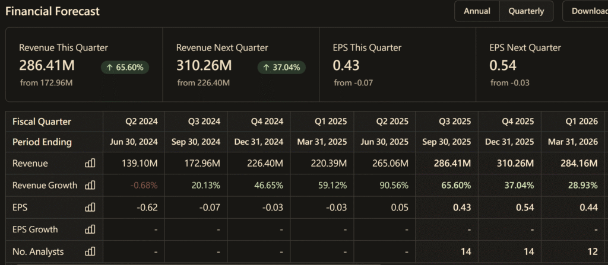Click the EPS This Quarter card title
This screenshot has width=608, height=265.
367,48
